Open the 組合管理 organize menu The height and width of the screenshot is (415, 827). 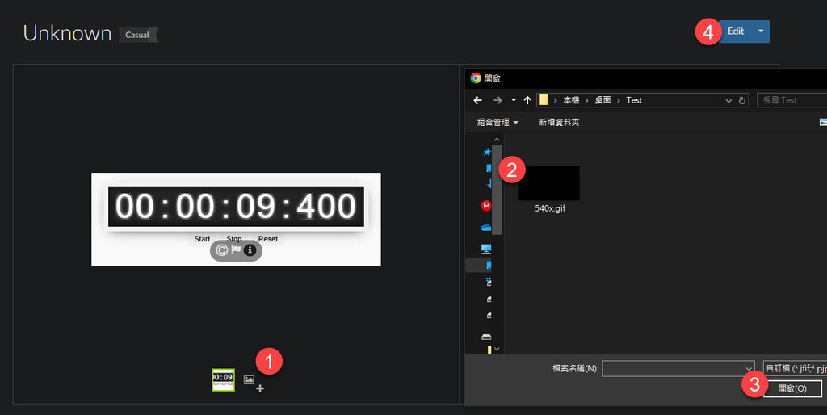coord(497,123)
